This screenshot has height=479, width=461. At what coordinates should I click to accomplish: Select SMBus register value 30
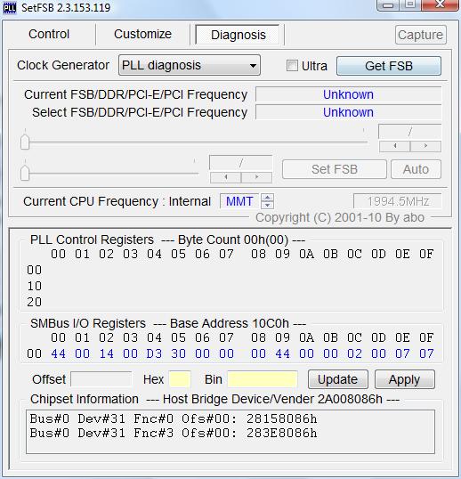(x=178, y=353)
